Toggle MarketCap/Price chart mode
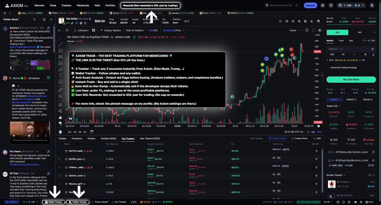The height and width of the screenshot is (205, 381). pos(172,30)
